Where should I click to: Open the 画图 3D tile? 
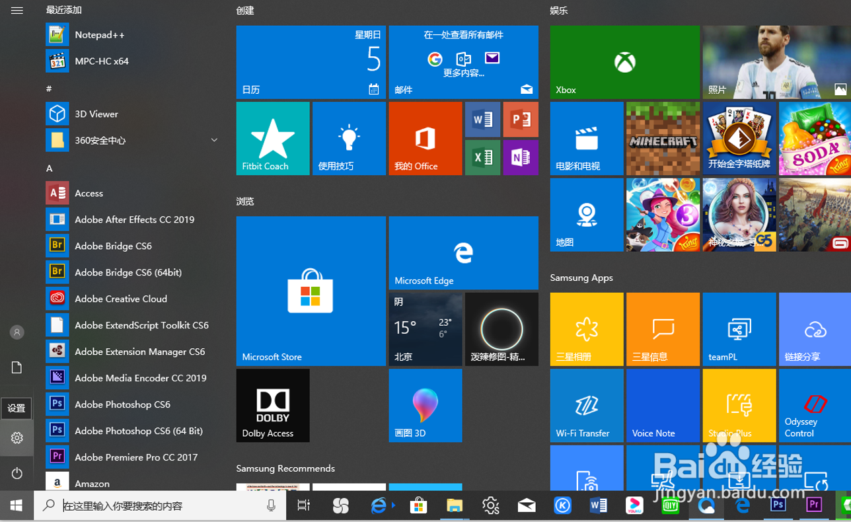(x=425, y=405)
